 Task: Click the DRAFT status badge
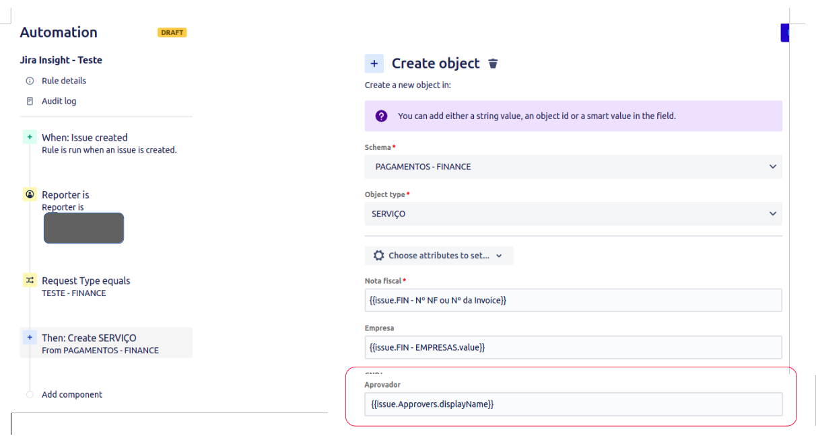click(172, 32)
